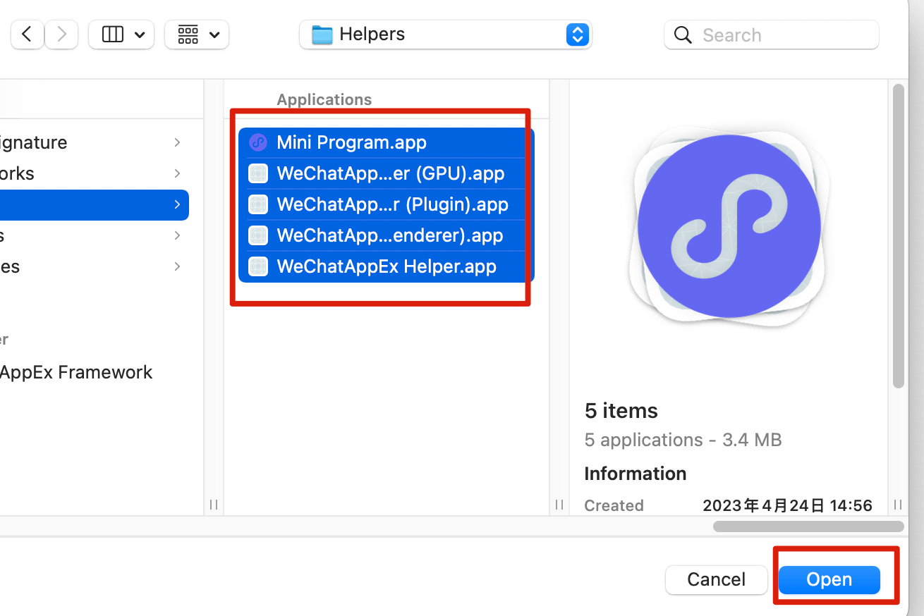Click the icon beside the (GPU).app helper
This screenshot has width=924, height=616.
point(258,173)
